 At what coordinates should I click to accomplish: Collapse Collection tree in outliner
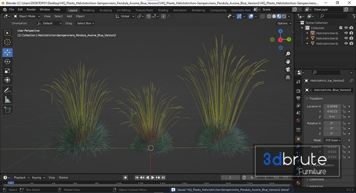(x=302, y=28)
